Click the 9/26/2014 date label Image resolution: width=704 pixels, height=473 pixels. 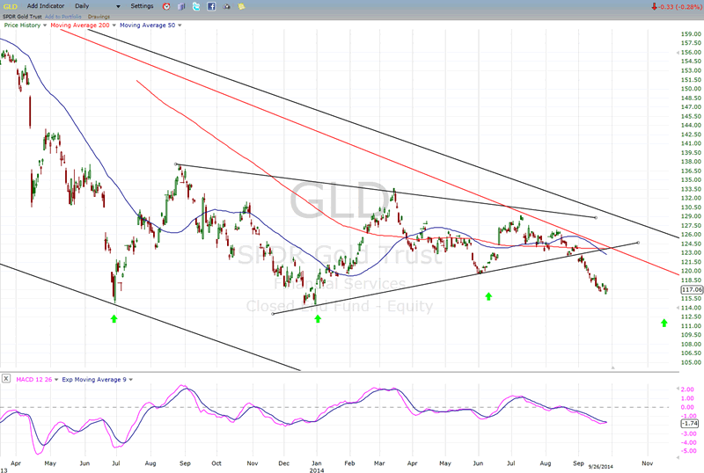[x=601, y=467]
